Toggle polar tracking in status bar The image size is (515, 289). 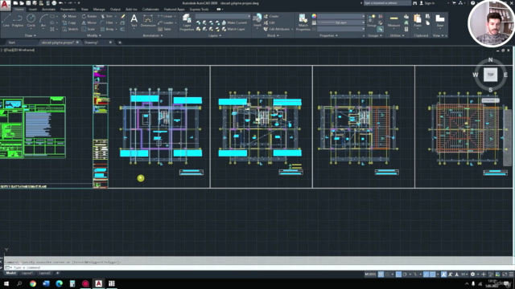[405, 275]
